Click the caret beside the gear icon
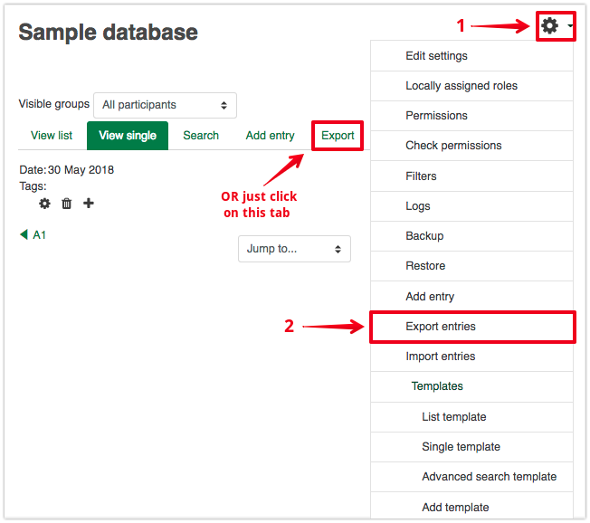The width and height of the screenshot is (590, 523). [x=570, y=27]
